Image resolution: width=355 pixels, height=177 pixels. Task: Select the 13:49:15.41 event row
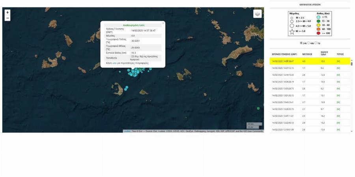tap(310, 102)
